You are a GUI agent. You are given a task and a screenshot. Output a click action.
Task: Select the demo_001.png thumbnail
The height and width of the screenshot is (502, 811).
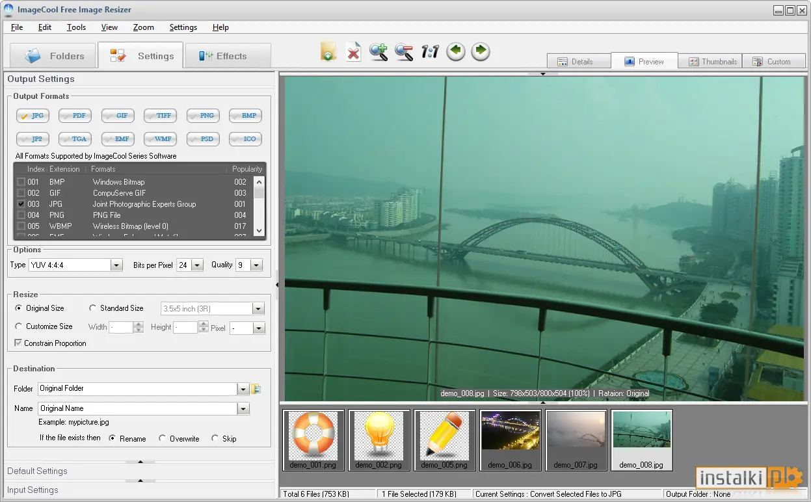[x=313, y=440]
